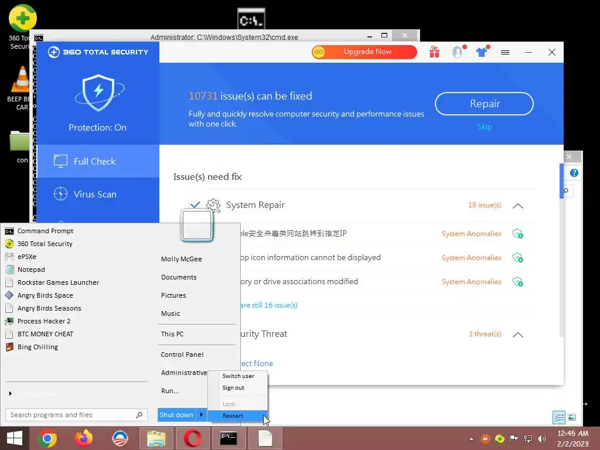Click the Windows Start button
This screenshot has width=600, height=450.
tap(15, 438)
